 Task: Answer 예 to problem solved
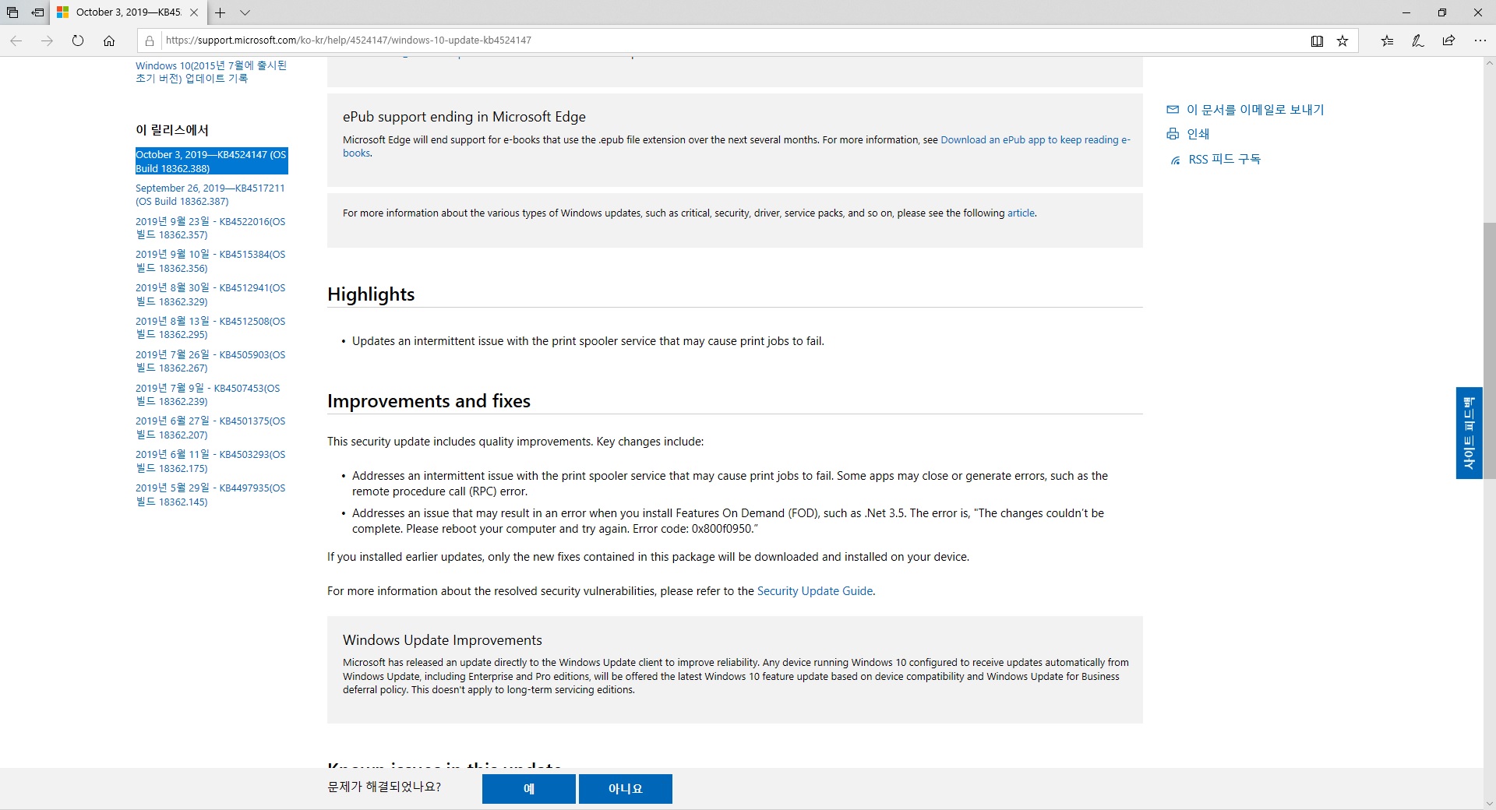[528, 789]
